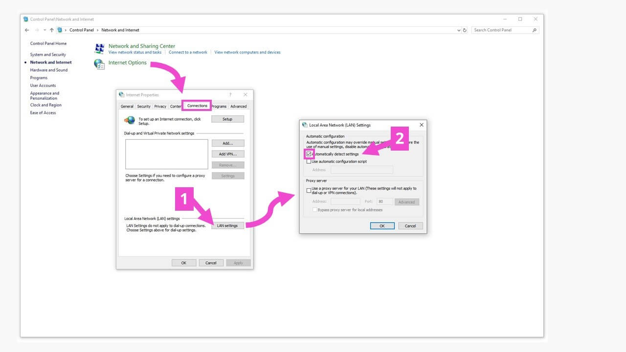Click the search magnifier icon
The height and width of the screenshot is (352, 626).
pos(535,30)
